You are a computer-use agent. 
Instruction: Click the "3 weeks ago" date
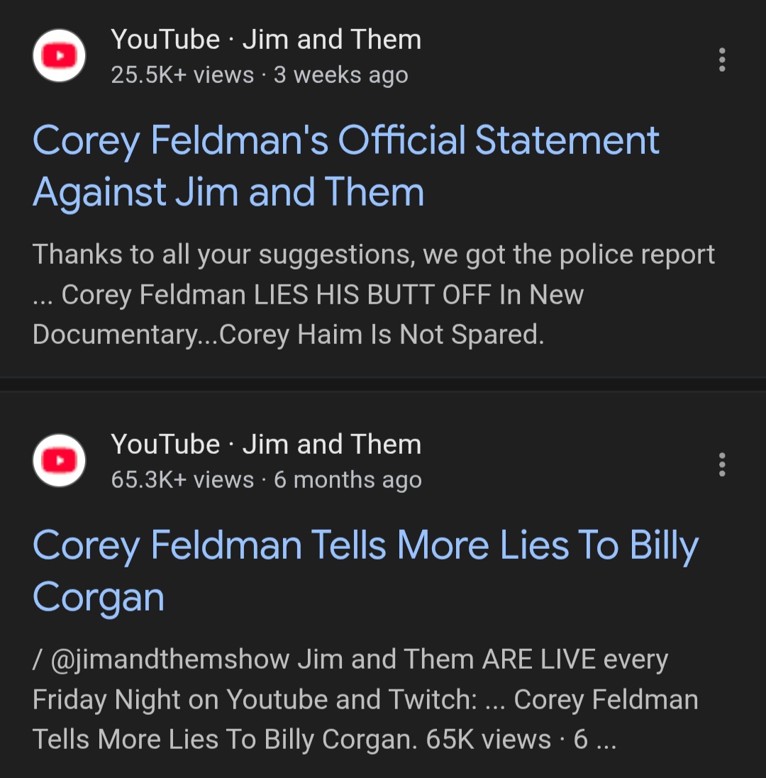pos(340,75)
